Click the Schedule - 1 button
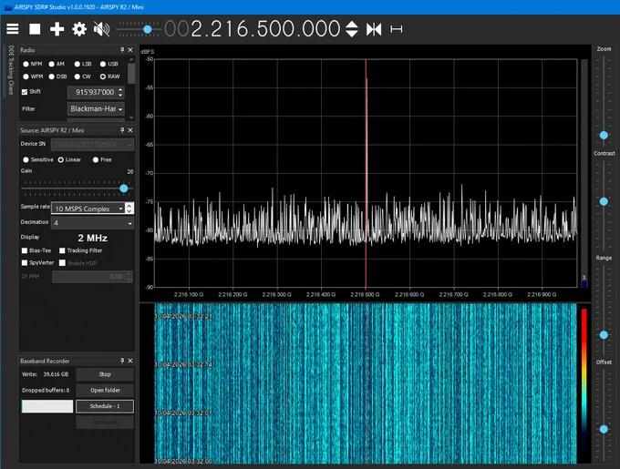Screen dimensions: 620x469 coord(105,406)
